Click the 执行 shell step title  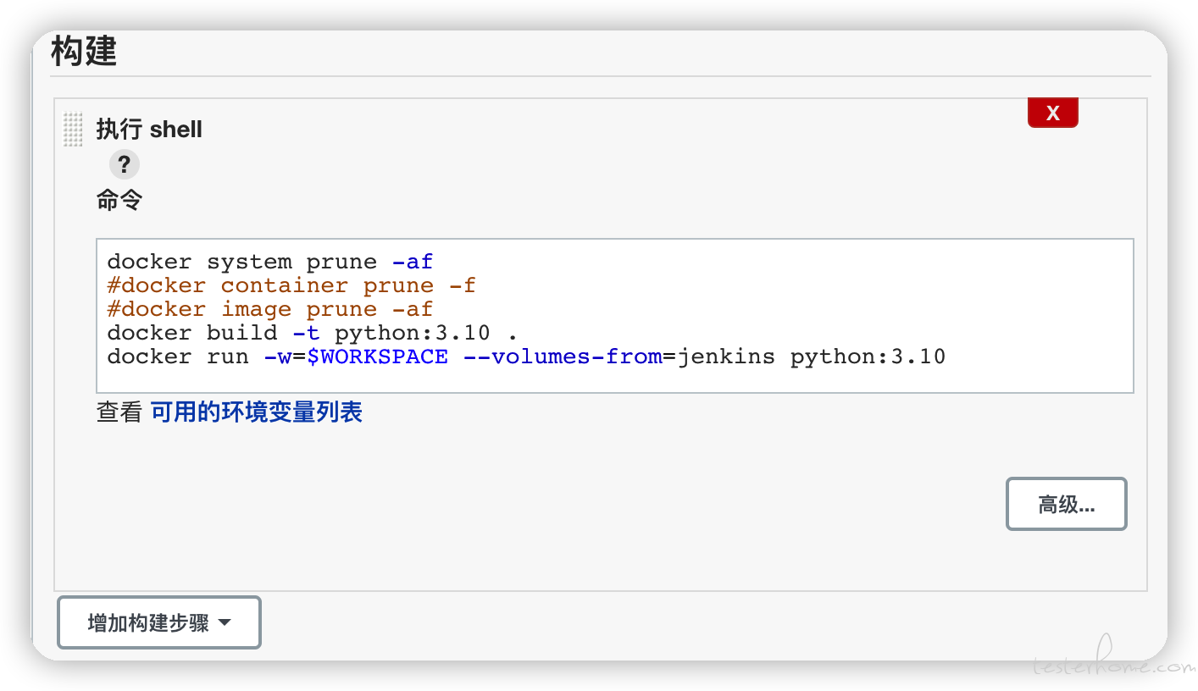pyautogui.click(x=149, y=130)
